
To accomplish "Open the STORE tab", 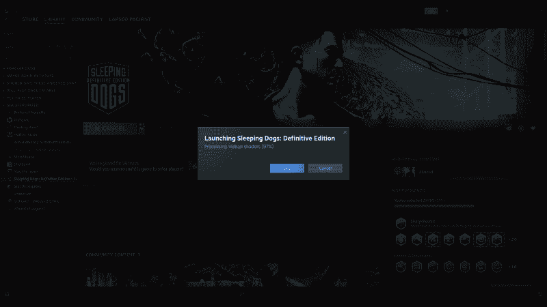I will [x=30, y=19].
